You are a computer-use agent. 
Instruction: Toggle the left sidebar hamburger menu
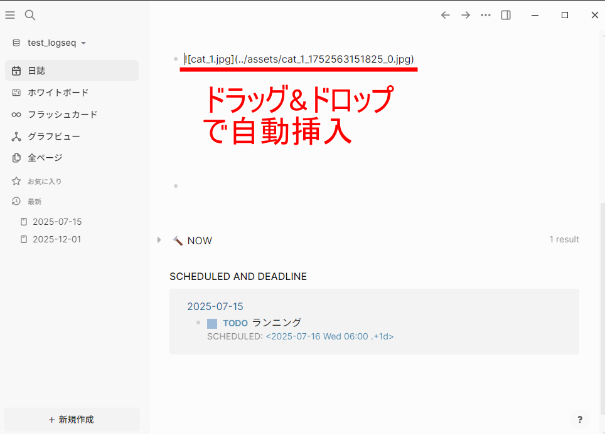point(10,15)
